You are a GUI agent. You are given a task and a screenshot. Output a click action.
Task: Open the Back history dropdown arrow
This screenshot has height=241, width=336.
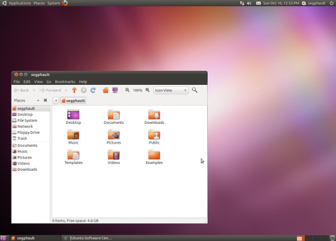(34, 90)
